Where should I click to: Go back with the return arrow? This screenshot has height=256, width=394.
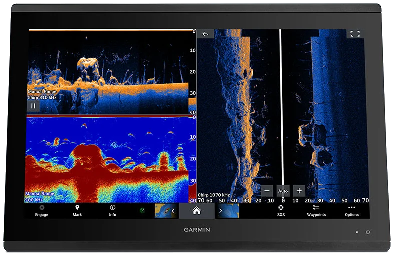tap(205, 34)
